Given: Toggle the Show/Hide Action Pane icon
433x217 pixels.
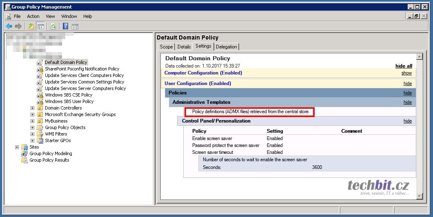Looking at the screenshot, I should 75,26.
